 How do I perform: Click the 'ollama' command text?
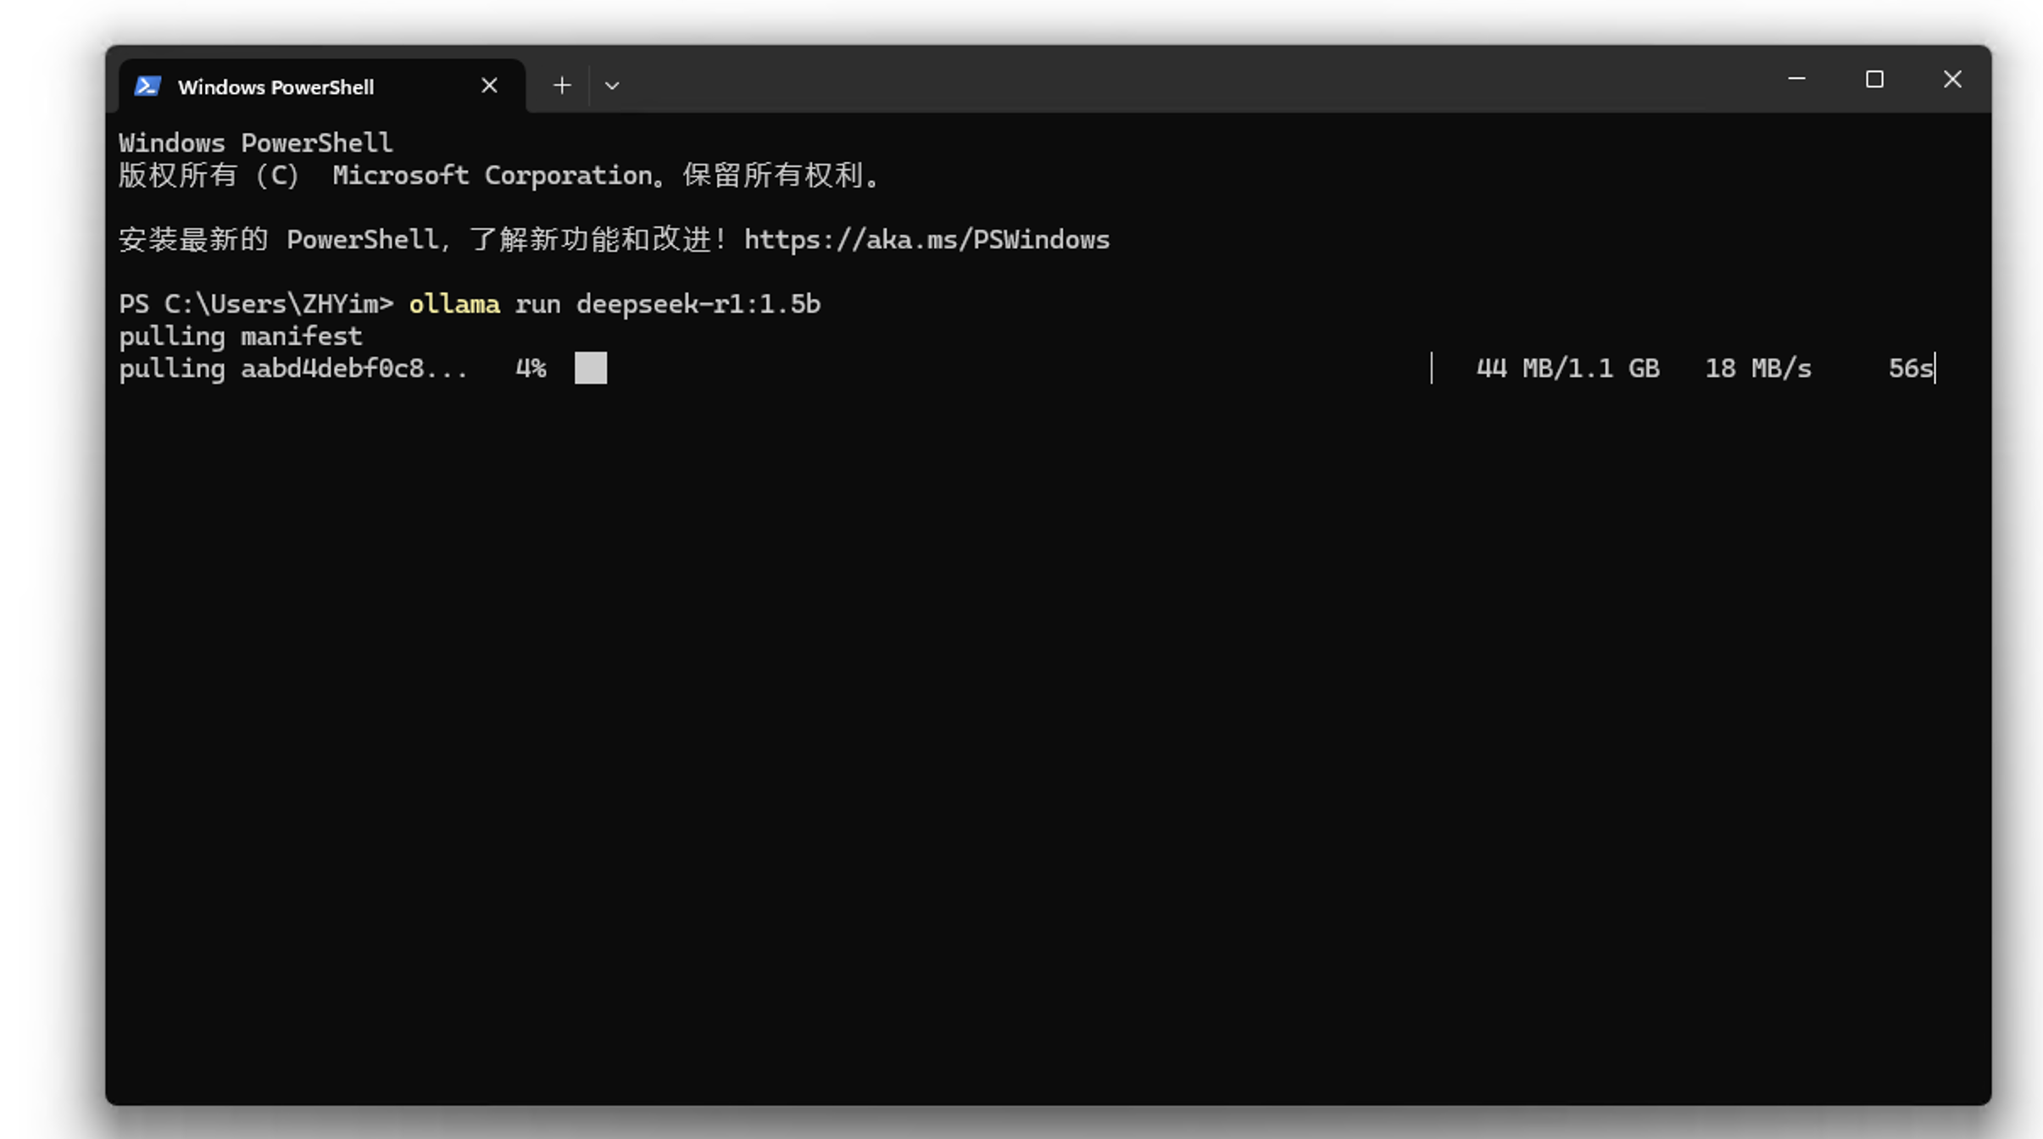(x=454, y=304)
